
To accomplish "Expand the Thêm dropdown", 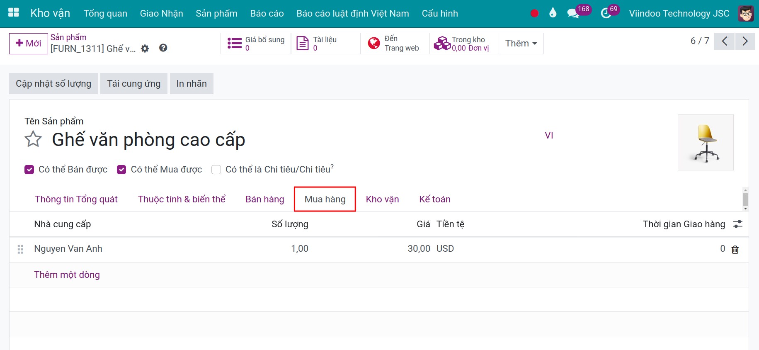I will tap(521, 44).
